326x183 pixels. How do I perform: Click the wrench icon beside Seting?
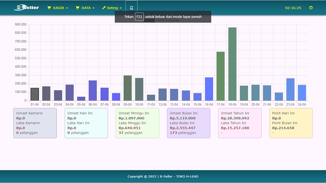(x=104, y=8)
